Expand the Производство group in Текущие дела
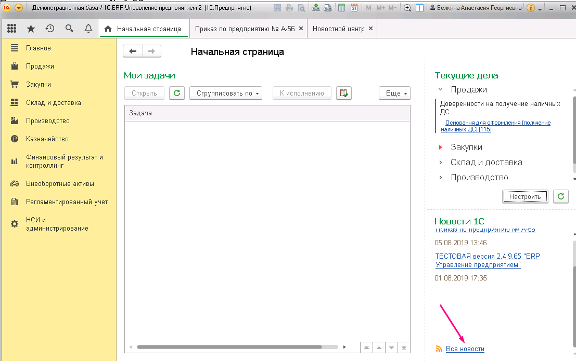This screenshot has height=361, width=576. click(440, 177)
